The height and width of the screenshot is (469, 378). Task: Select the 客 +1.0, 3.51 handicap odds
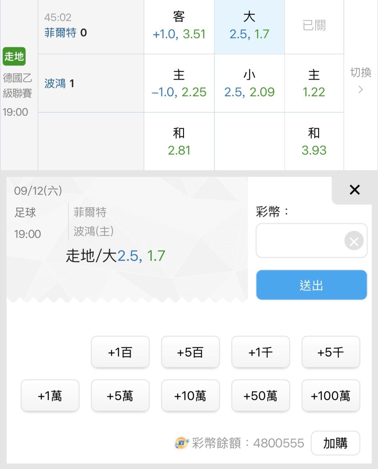point(179,27)
